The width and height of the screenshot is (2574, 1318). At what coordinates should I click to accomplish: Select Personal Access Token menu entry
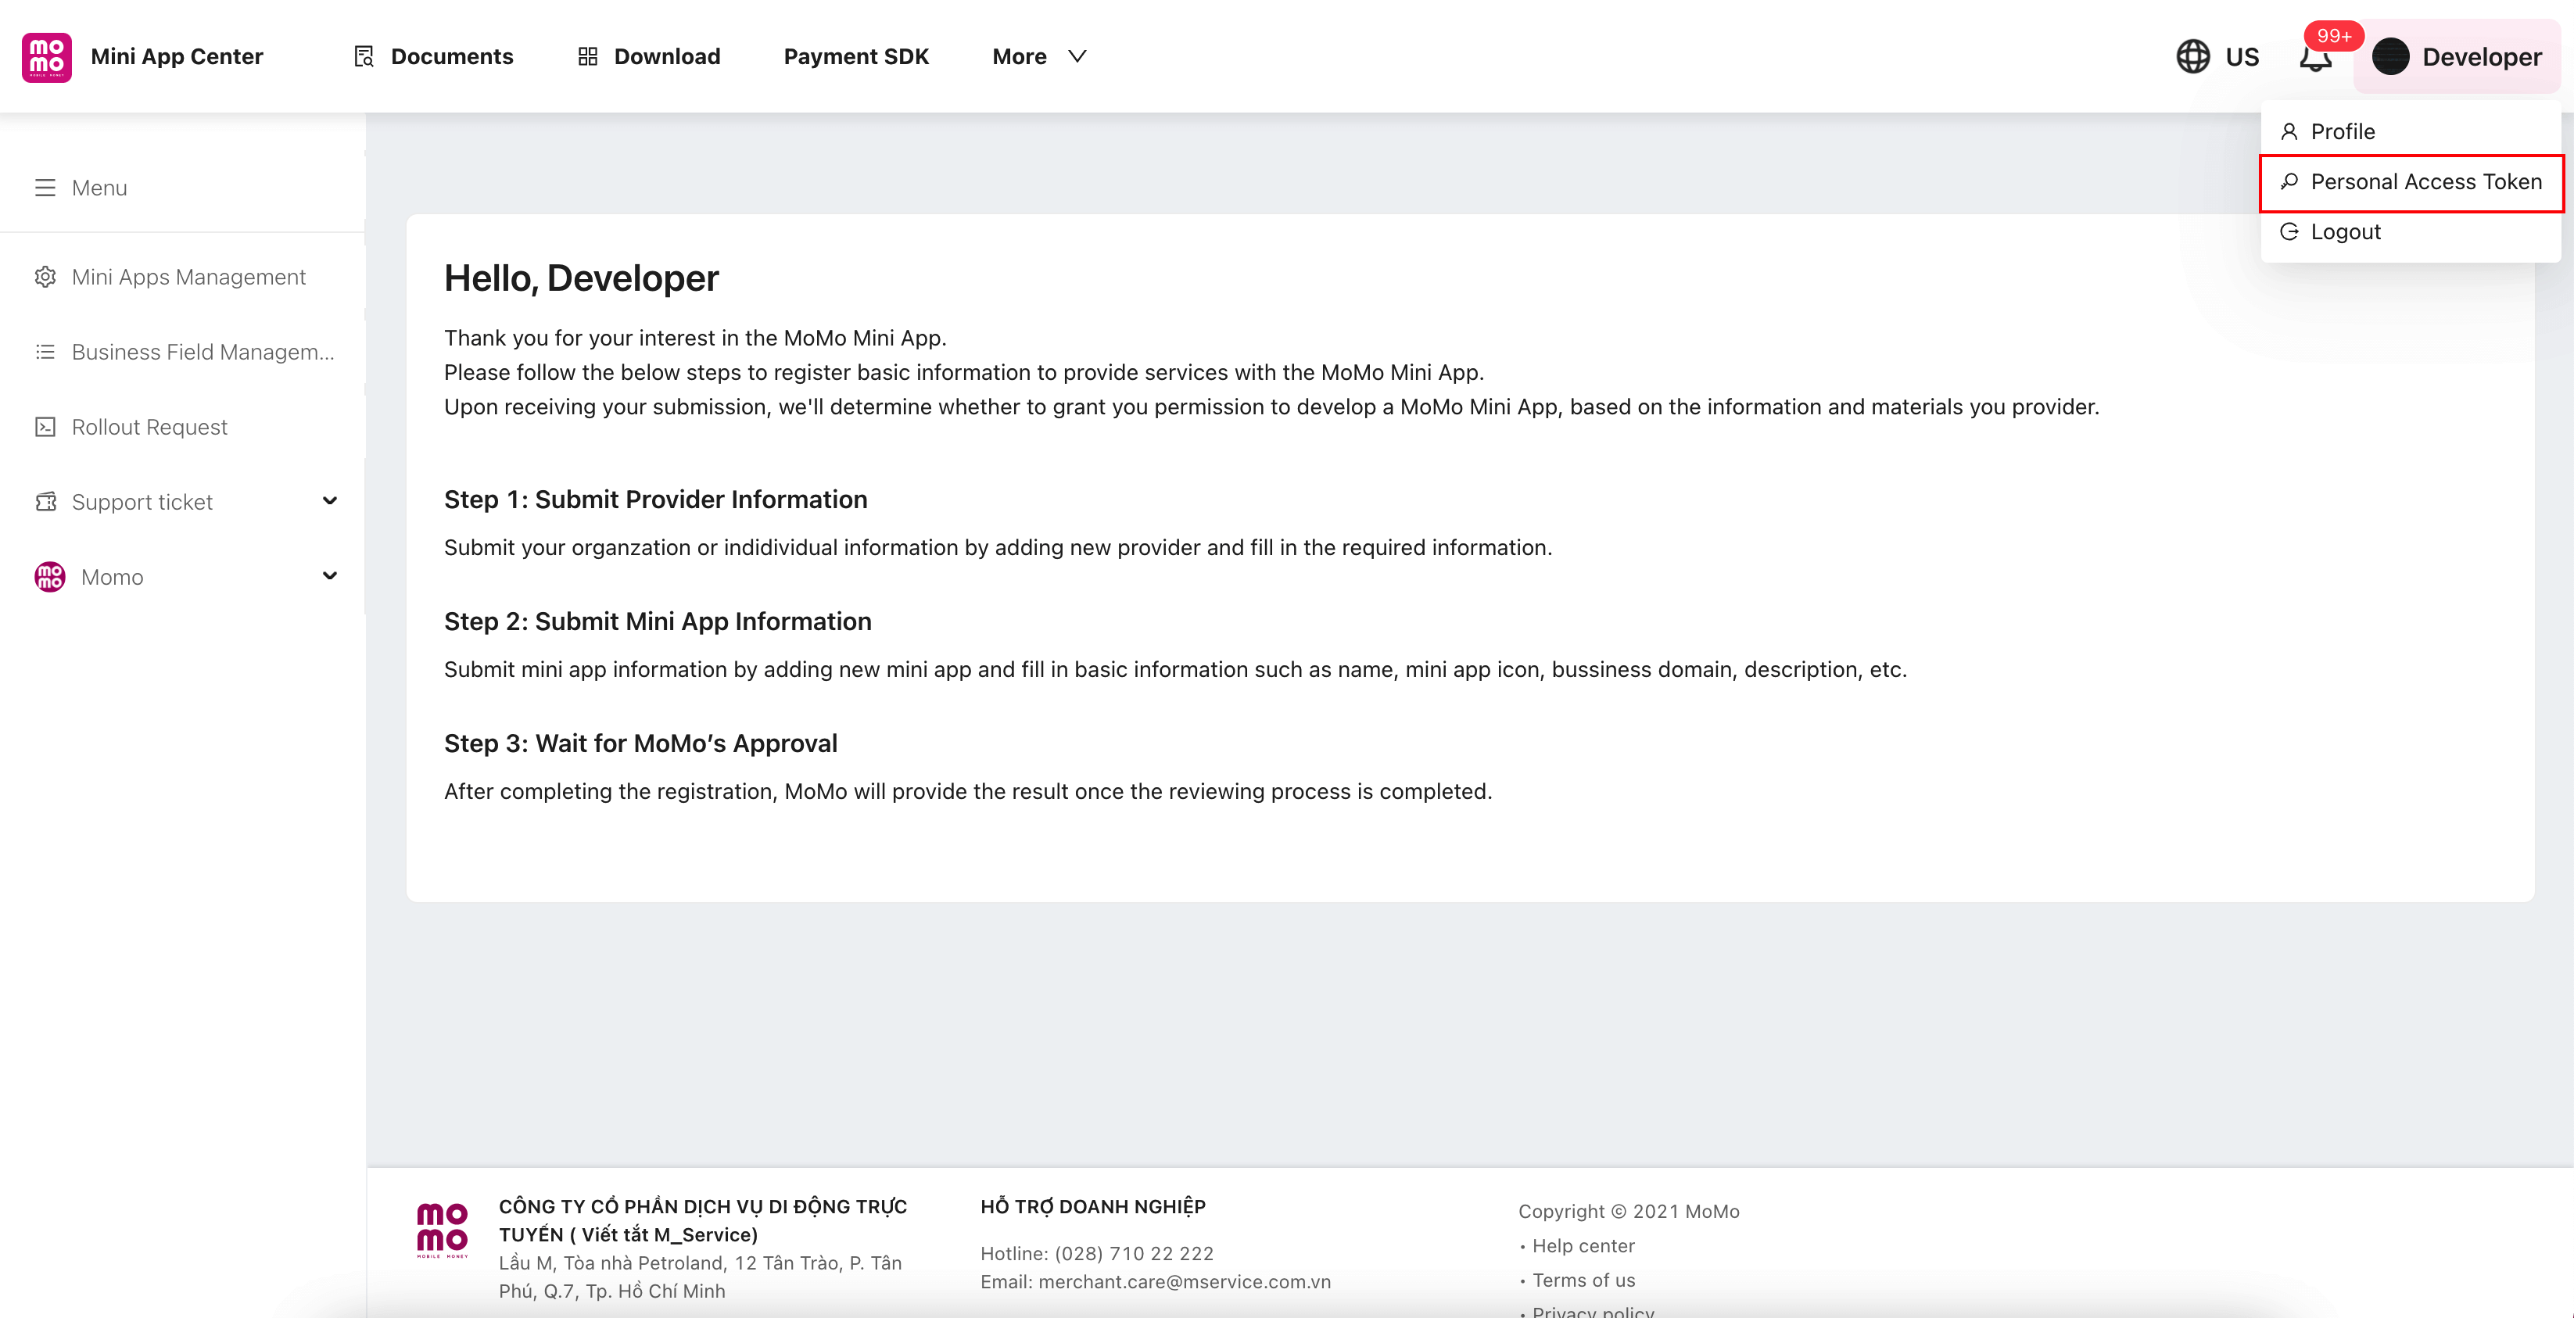2425,182
